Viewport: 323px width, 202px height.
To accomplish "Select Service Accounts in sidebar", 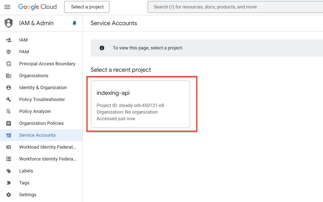I will click(37, 135).
